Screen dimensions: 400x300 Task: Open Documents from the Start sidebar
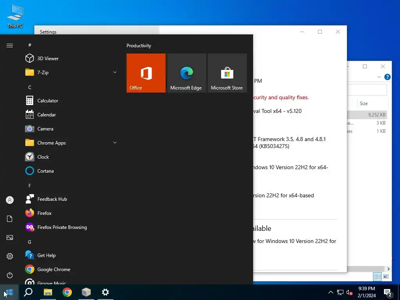tap(10, 219)
